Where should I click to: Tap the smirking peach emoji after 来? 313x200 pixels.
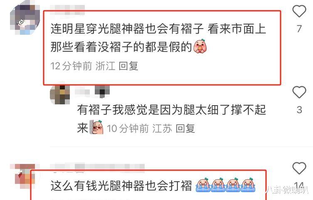coord(96,127)
